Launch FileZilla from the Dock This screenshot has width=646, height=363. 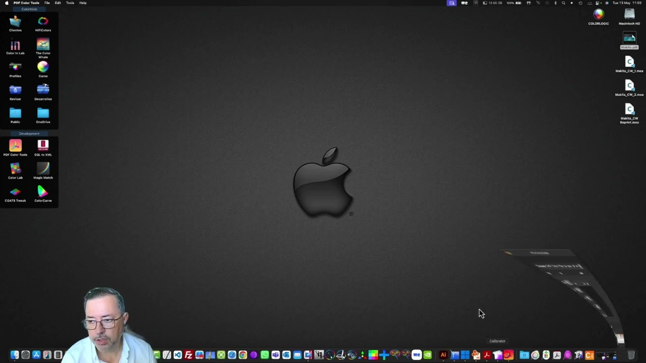pos(188,355)
